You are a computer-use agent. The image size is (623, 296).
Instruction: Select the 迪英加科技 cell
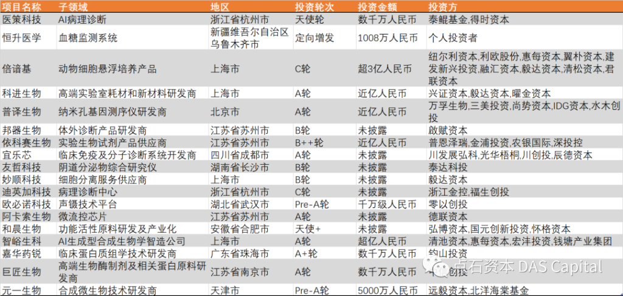click(29, 191)
